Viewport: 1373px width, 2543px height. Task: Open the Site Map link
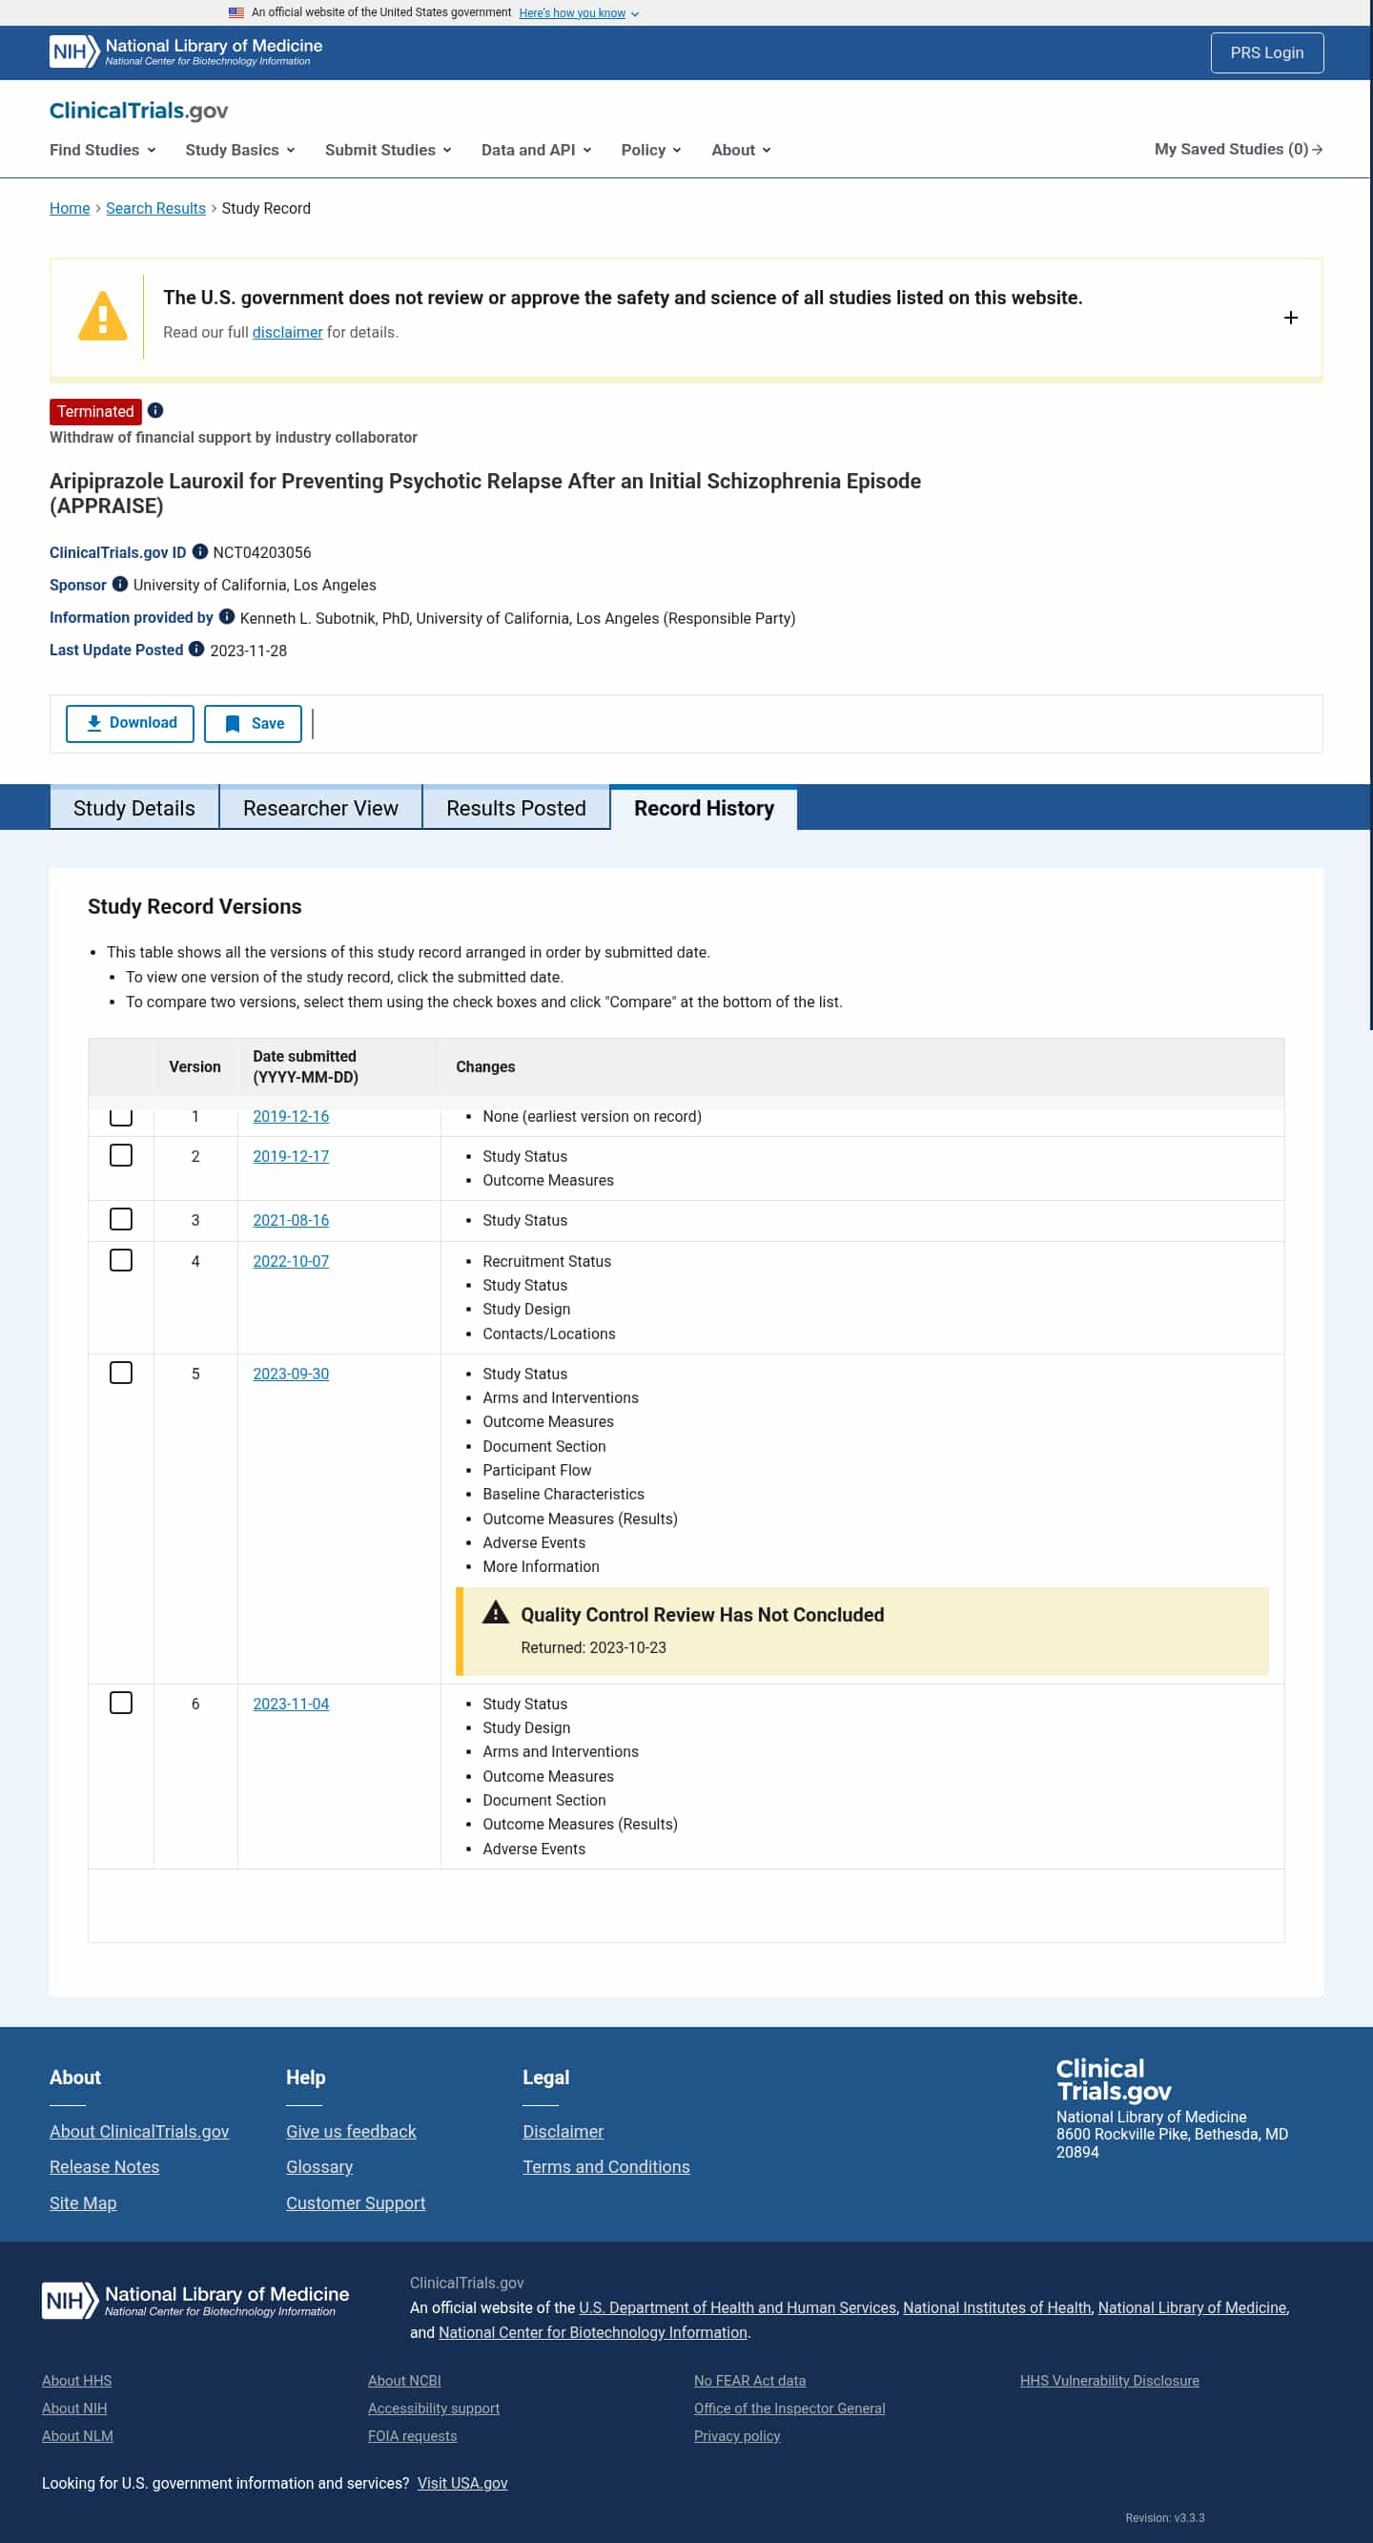click(x=83, y=2202)
